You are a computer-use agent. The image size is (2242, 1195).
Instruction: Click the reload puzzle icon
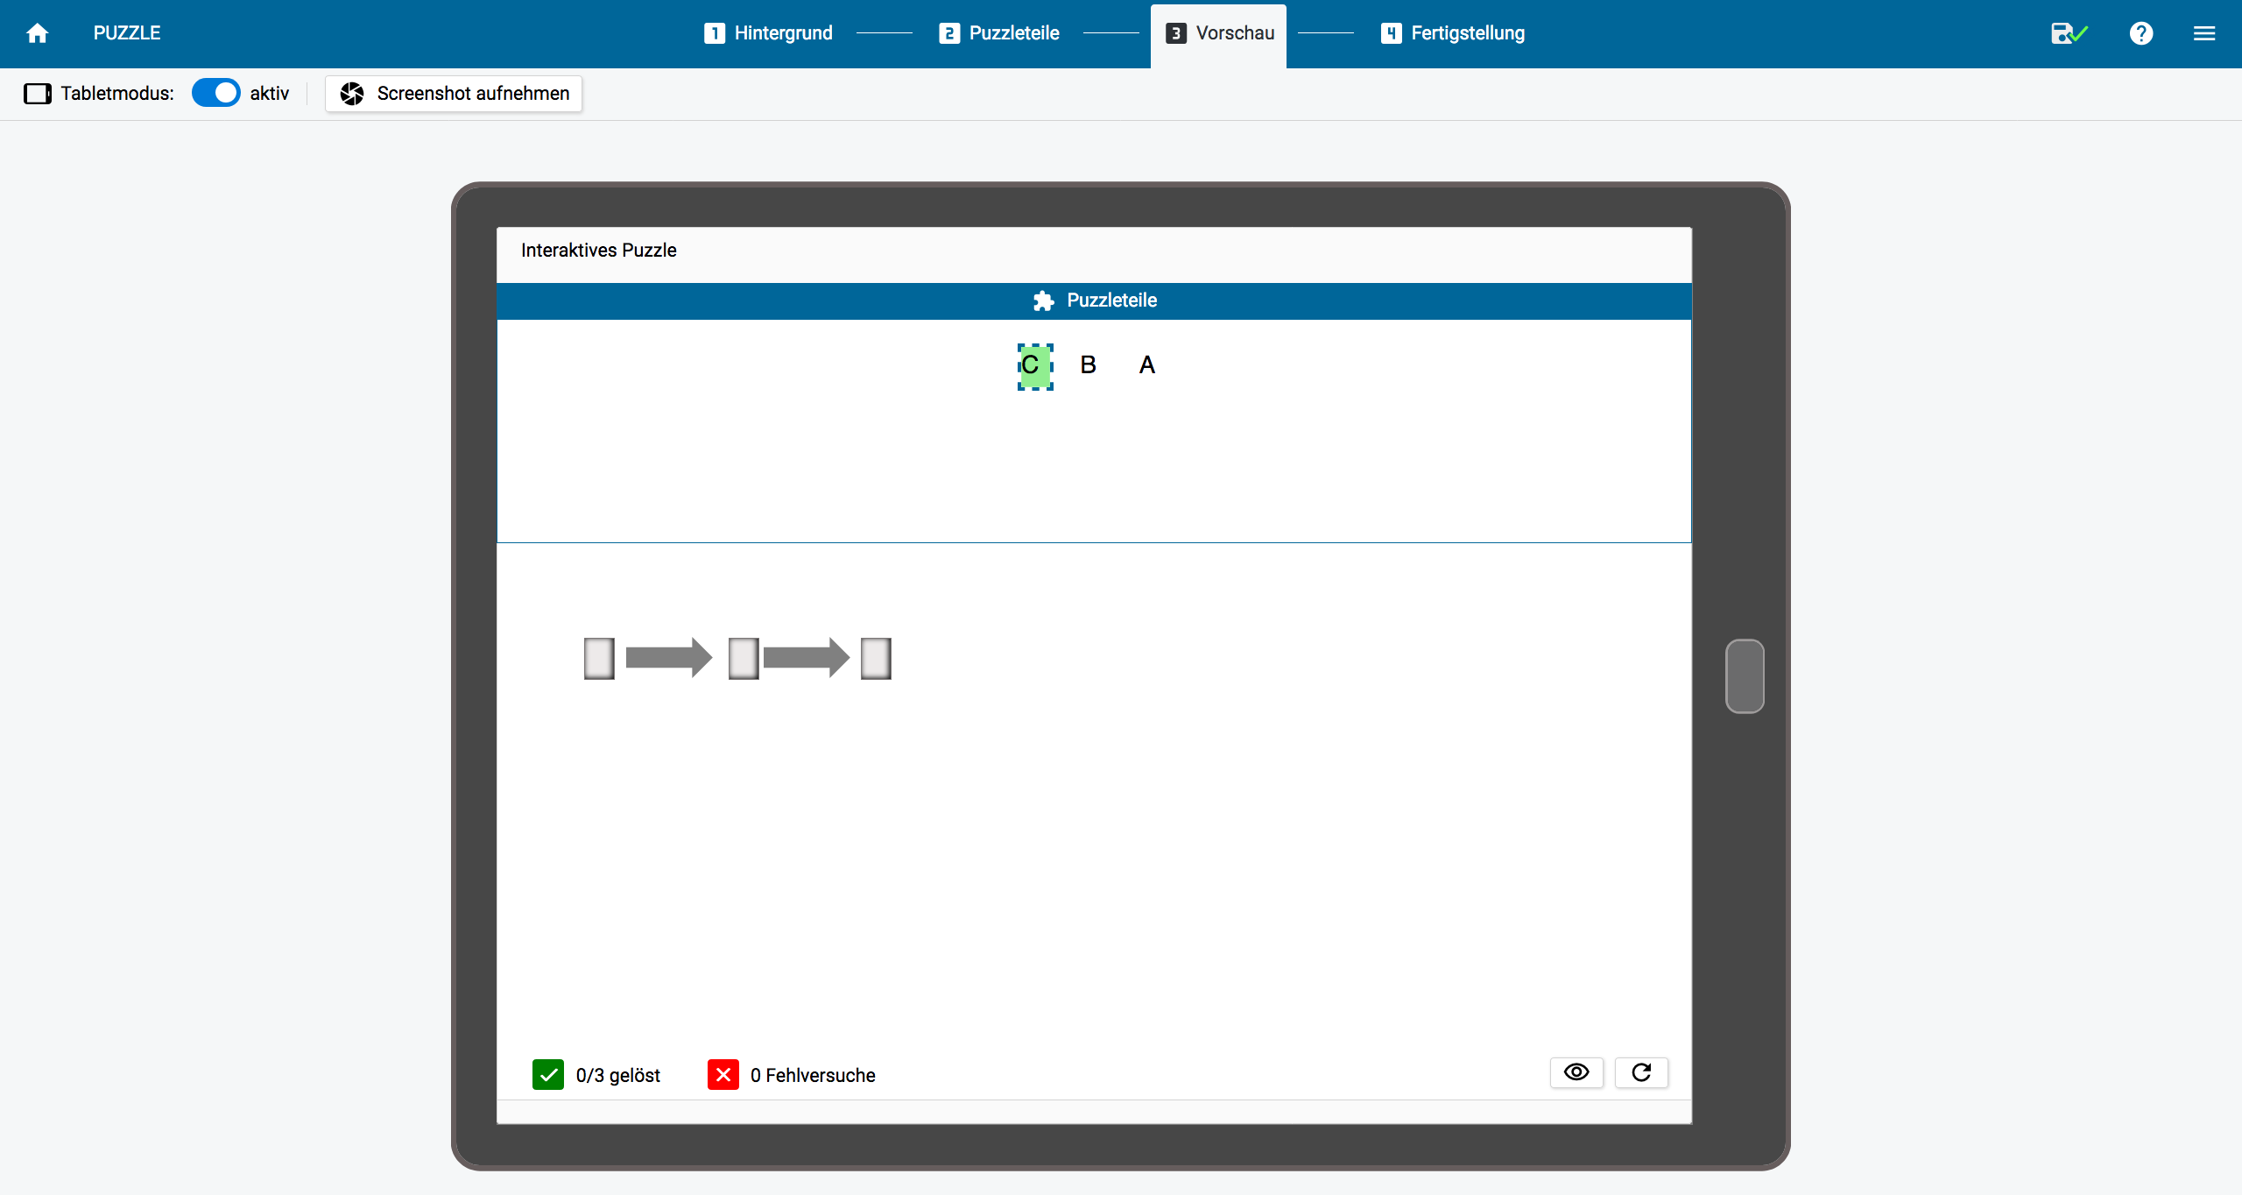(x=1641, y=1072)
